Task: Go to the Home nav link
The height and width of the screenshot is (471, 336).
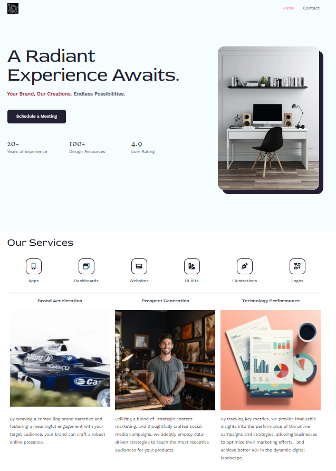Action: coord(289,8)
